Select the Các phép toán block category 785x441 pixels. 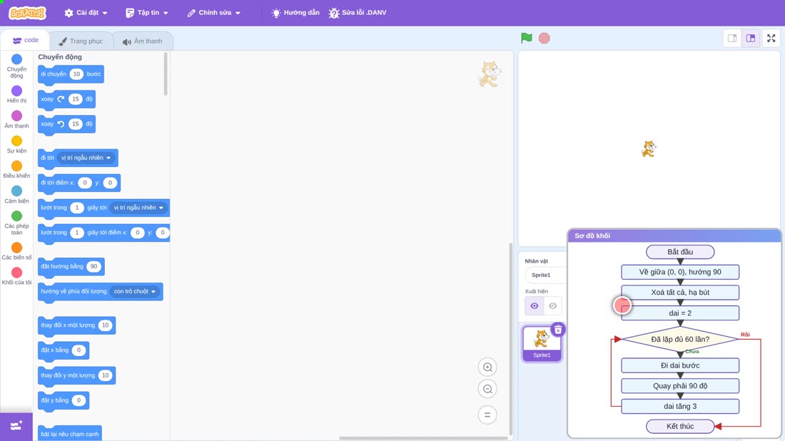[16, 223]
